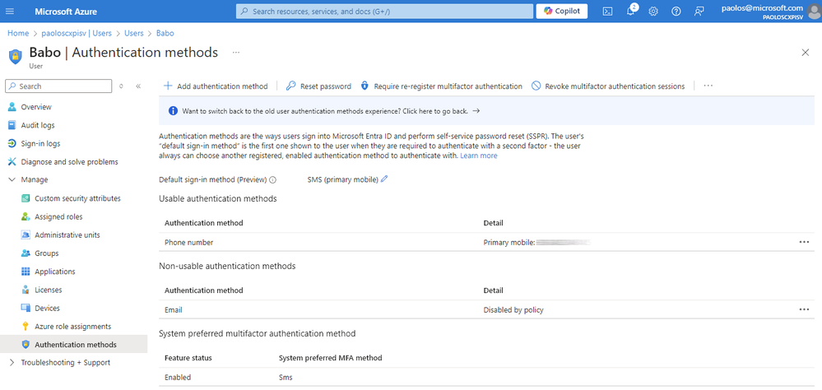Open Cloud Shell from the top bar
The image size is (822, 390).
[607, 11]
